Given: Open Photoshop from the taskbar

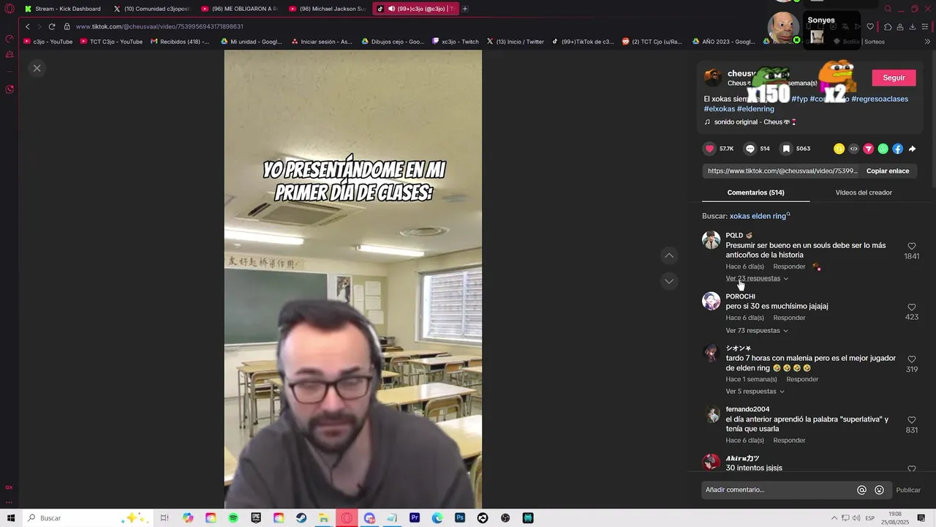Looking at the screenshot, I should (460, 518).
